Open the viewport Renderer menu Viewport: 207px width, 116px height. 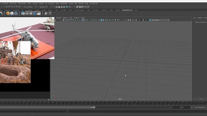point(77,18)
